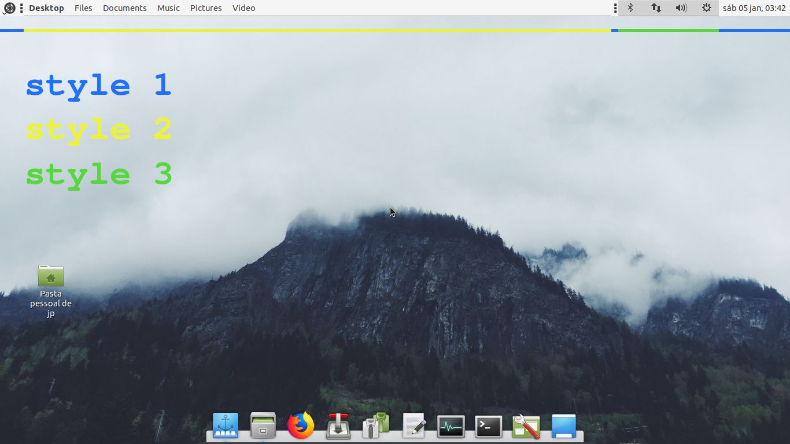The height and width of the screenshot is (444, 790).
Task: Open Firefox from the dock
Action: coord(301,426)
